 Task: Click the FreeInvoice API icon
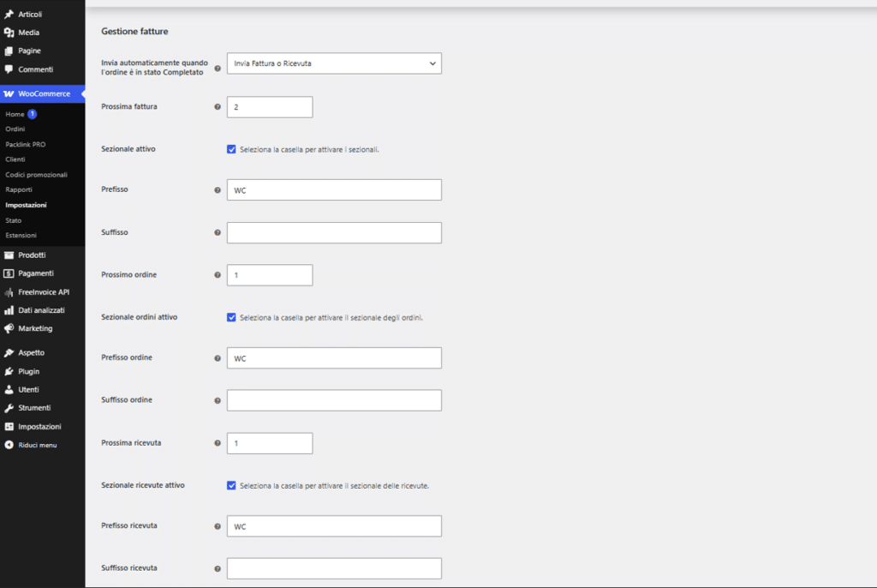(9, 291)
